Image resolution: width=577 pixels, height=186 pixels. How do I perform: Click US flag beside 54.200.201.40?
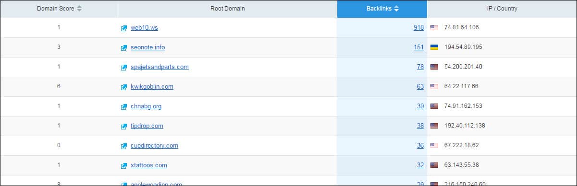coord(434,67)
